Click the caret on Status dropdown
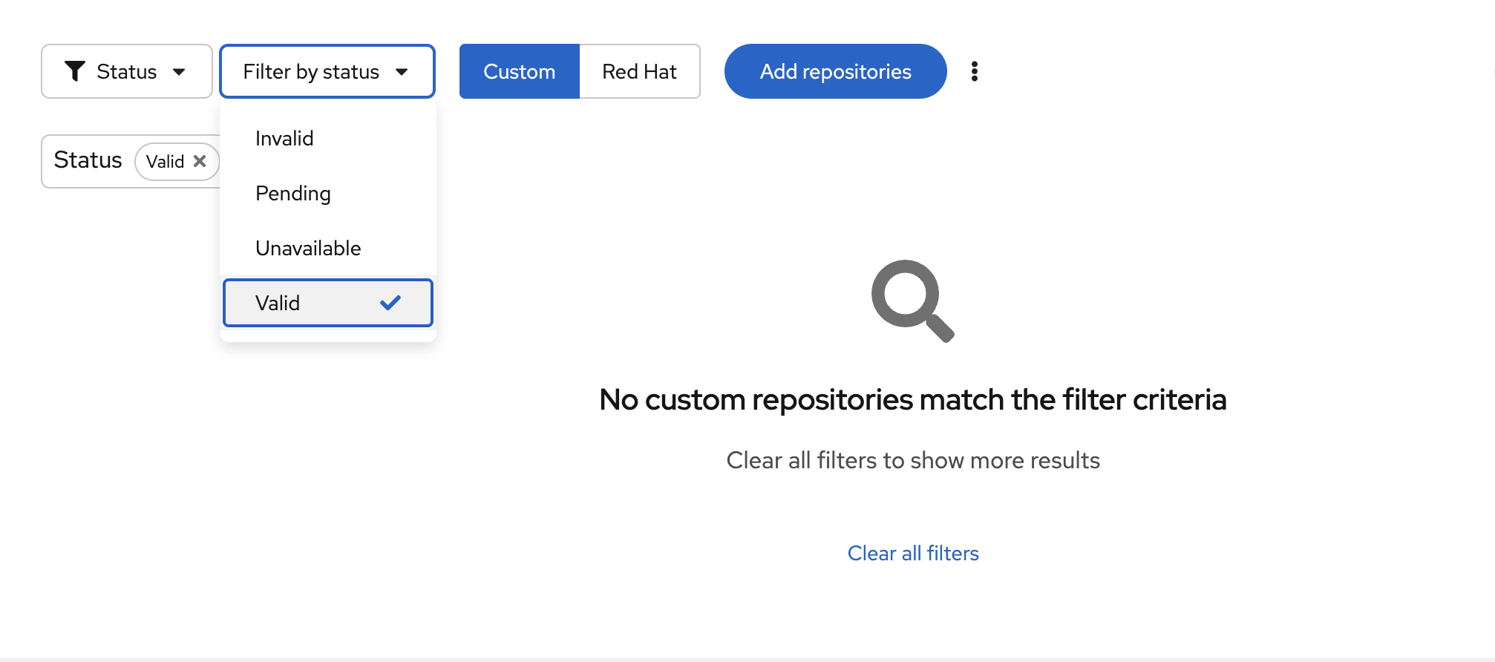Screen dimensions: 1495x662 click(x=179, y=72)
